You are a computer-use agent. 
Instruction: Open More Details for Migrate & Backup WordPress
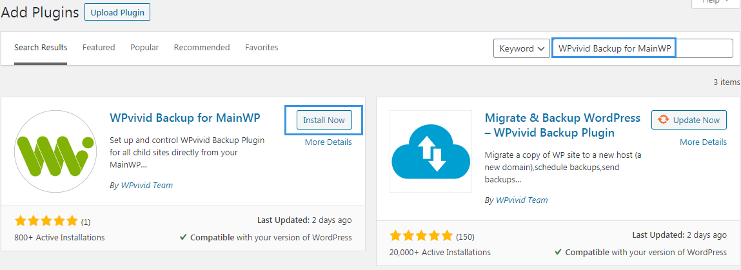703,142
